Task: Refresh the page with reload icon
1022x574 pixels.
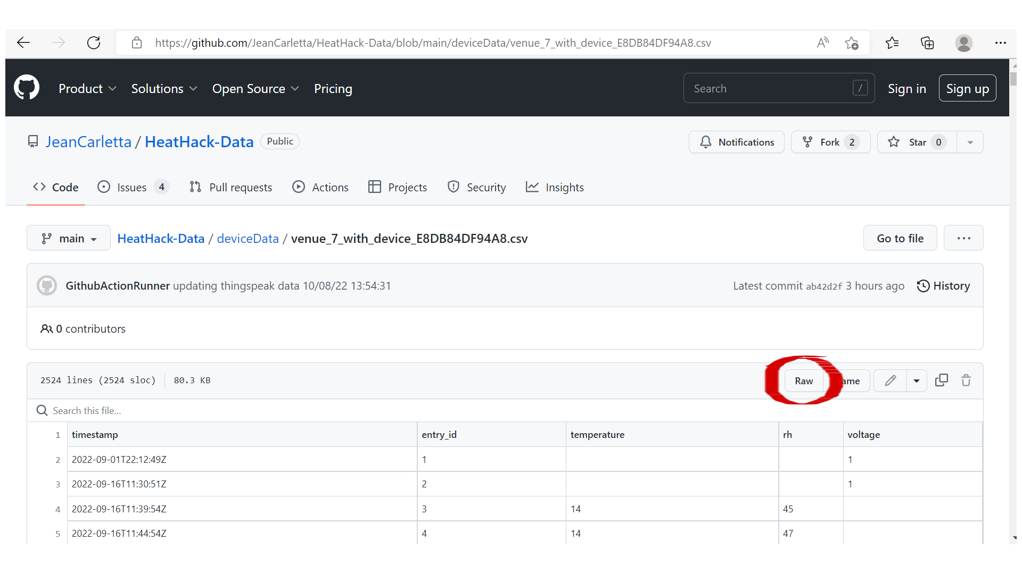Action: coord(94,43)
